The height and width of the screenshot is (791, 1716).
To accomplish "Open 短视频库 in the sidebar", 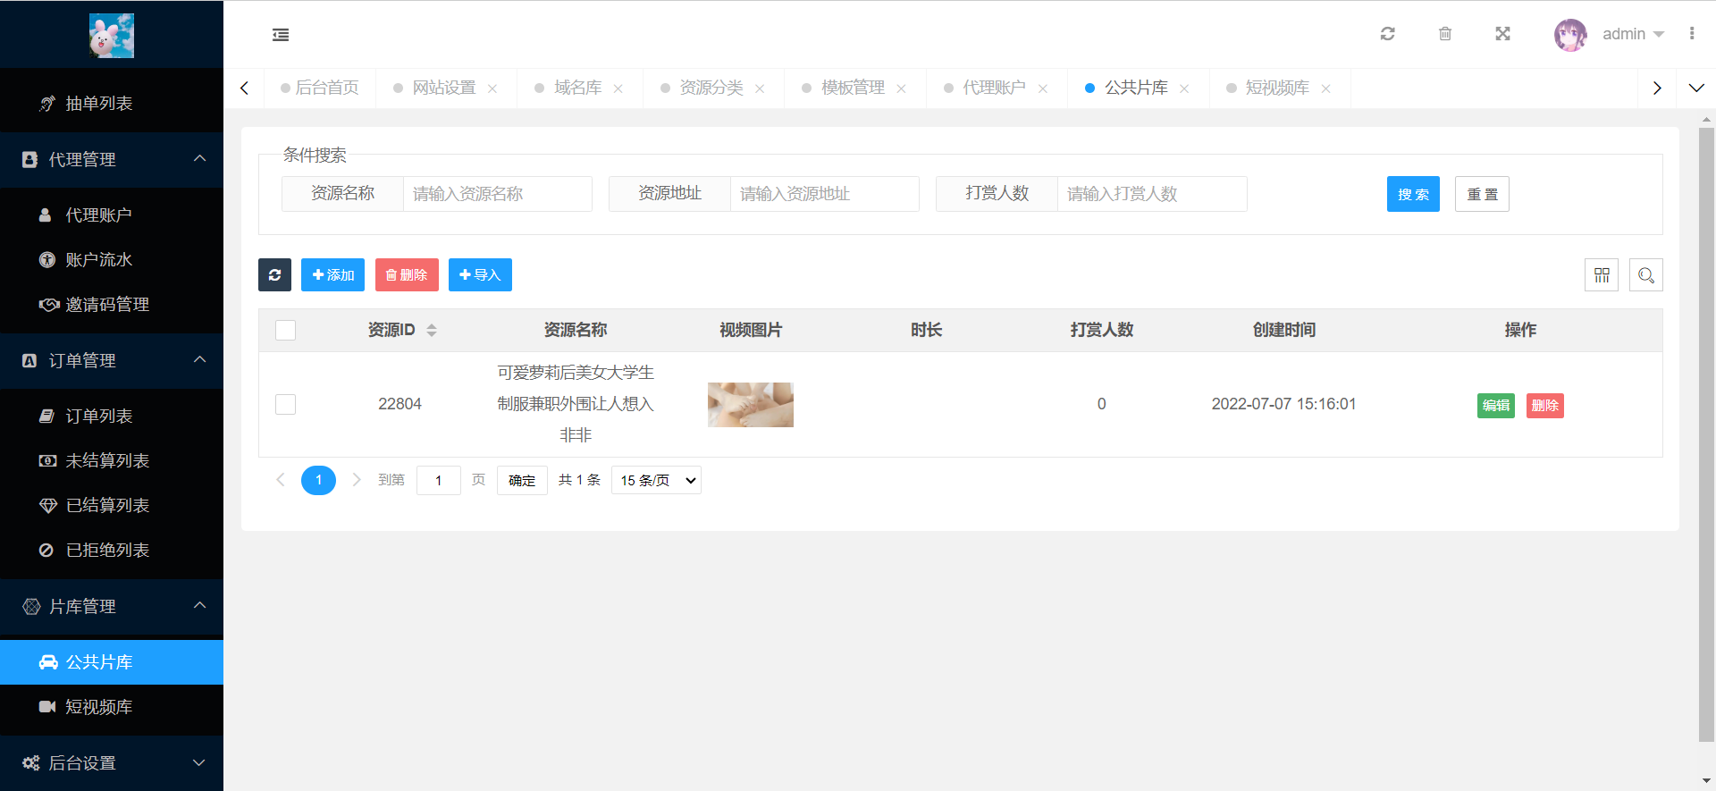I will (x=112, y=707).
